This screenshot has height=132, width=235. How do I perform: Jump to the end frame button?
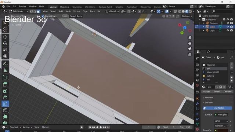click(108, 127)
